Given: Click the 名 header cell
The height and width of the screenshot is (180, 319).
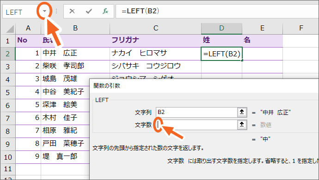Looking at the screenshot, I should [263, 41].
